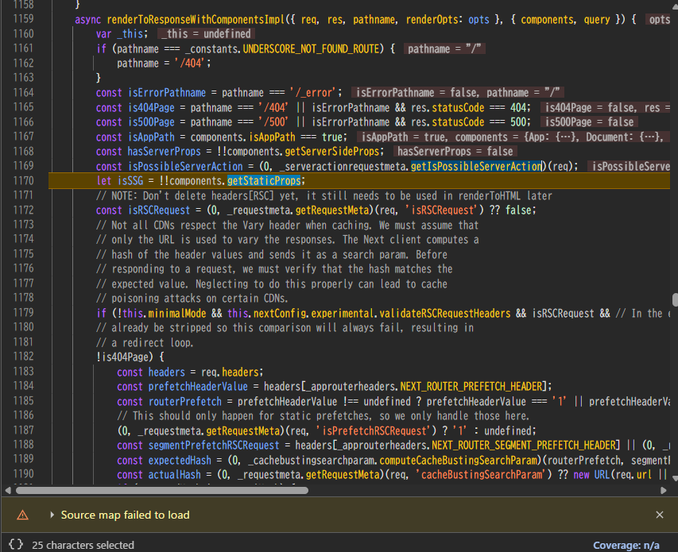
Task: Click the horizontal scrollbar left arrow
Action: pos(8,490)
